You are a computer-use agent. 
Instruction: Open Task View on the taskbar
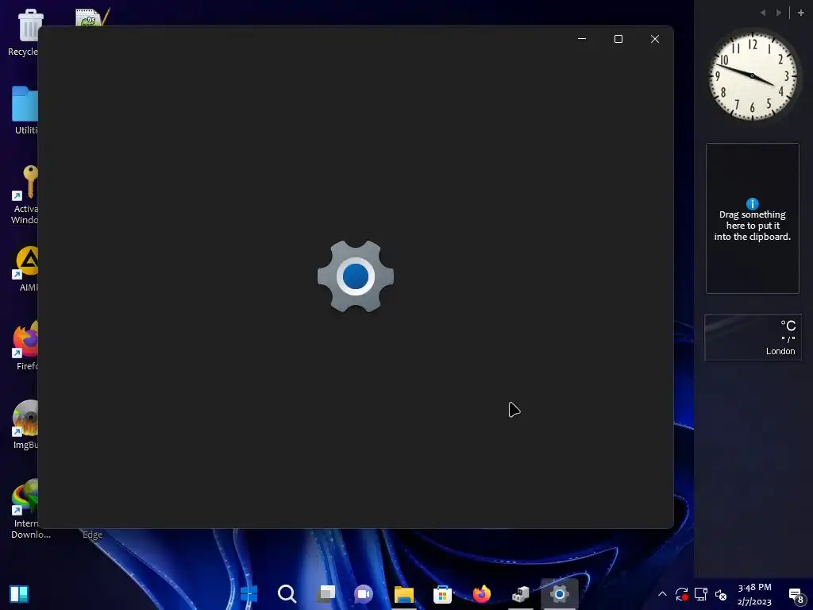(x=326, y=593)
